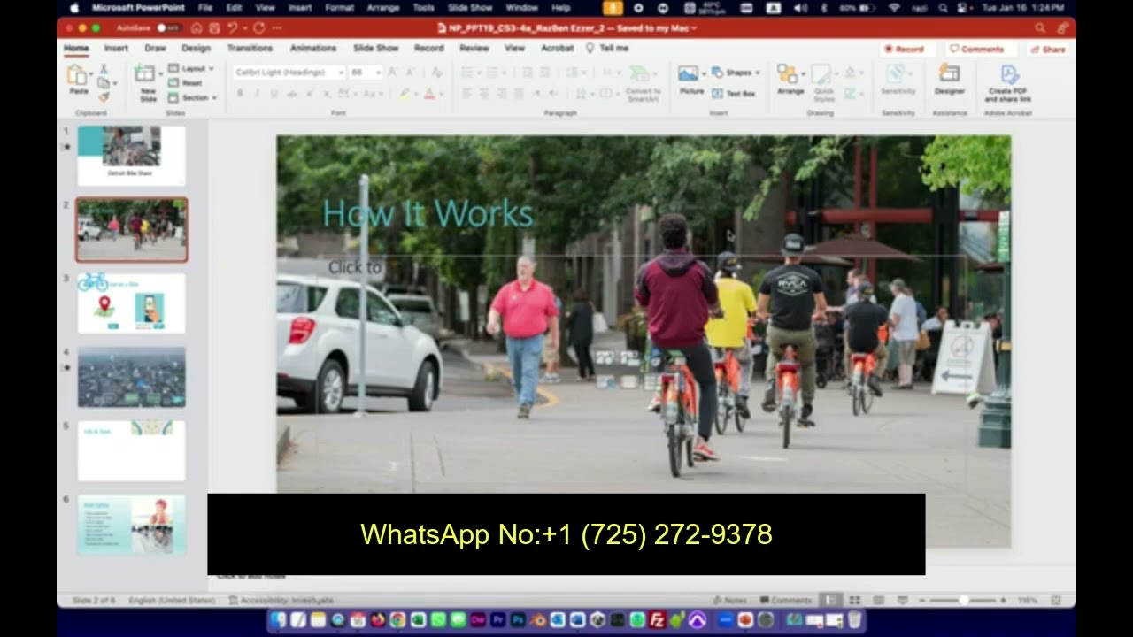Select the slide 6 thumbnail

[x=131, y=525]
